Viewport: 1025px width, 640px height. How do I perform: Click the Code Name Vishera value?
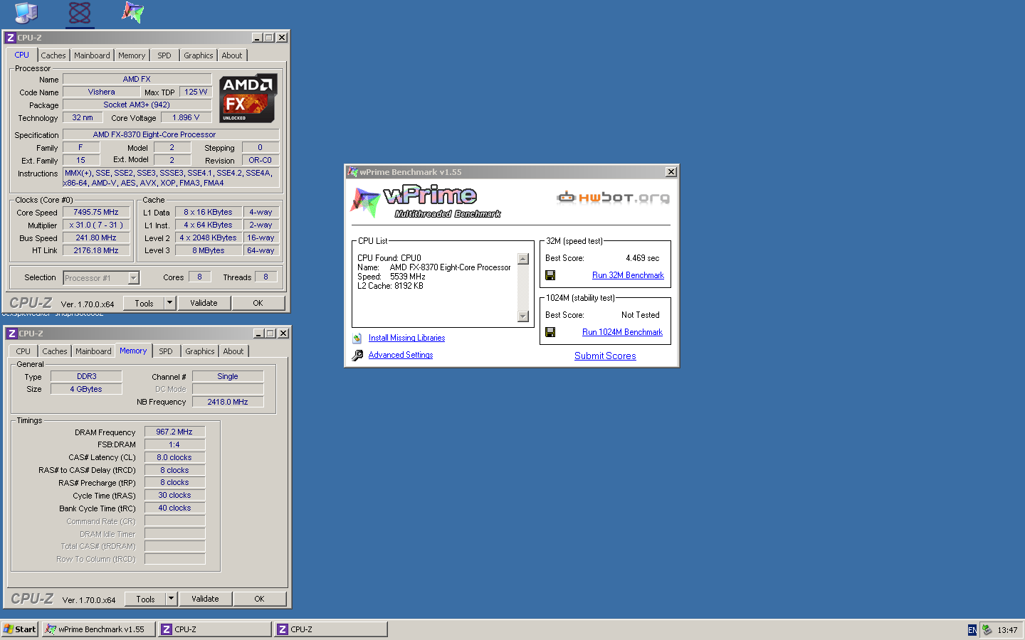[x=102, y=92]
